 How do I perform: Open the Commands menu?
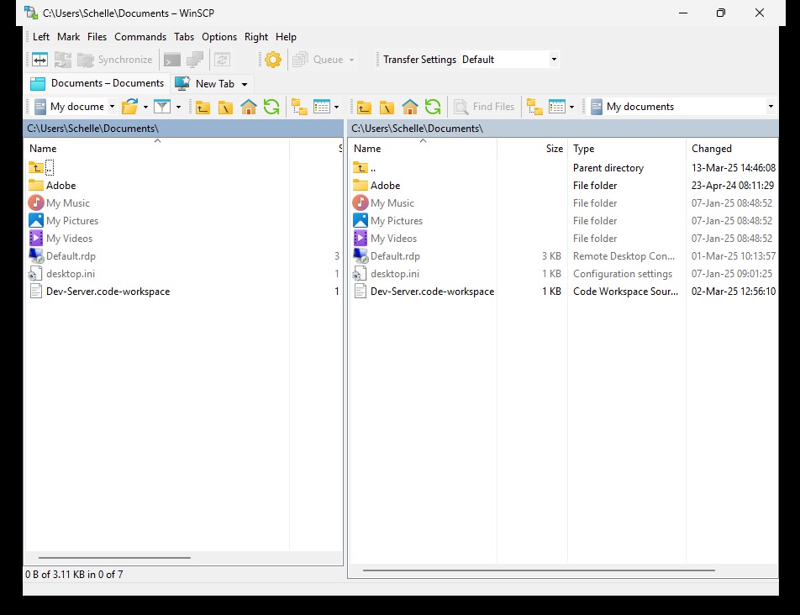[x=140, y=37]
